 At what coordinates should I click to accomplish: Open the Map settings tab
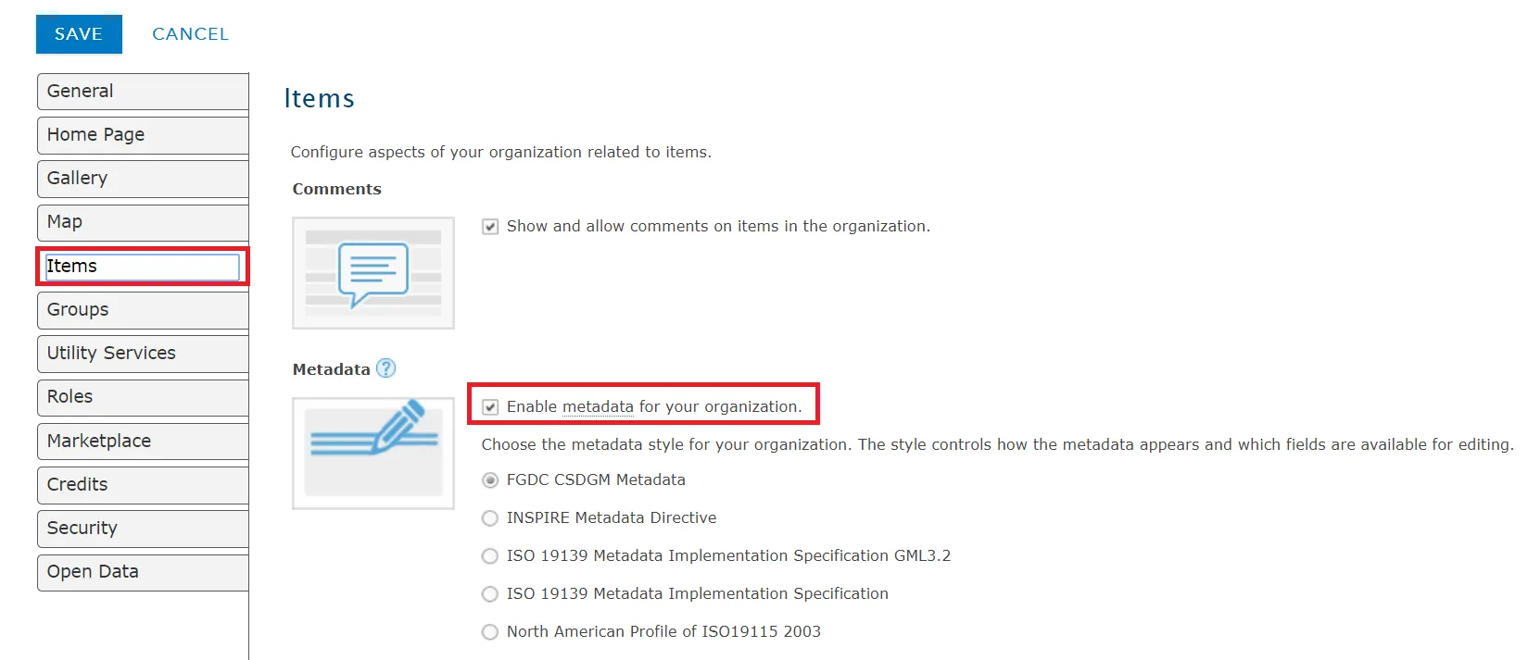coord(143,222)
